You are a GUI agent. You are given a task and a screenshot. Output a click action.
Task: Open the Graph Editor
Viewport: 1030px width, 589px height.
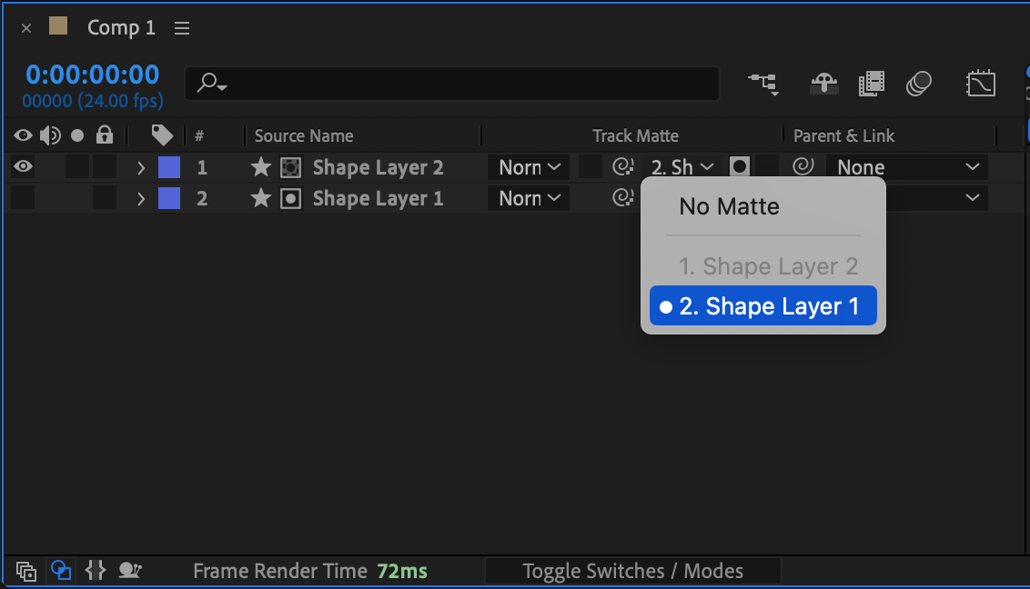click(x=980, y=85)
